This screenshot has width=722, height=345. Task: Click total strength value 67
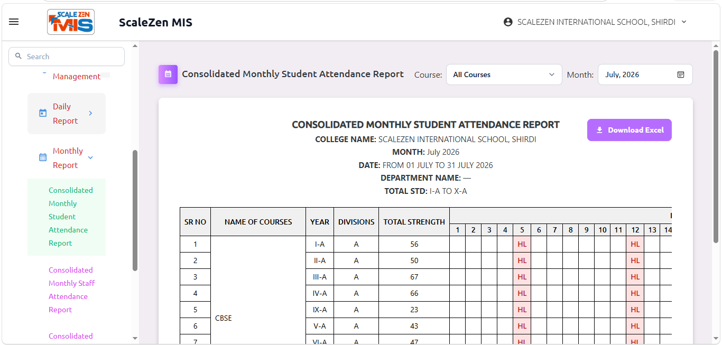tap(414, 277)
